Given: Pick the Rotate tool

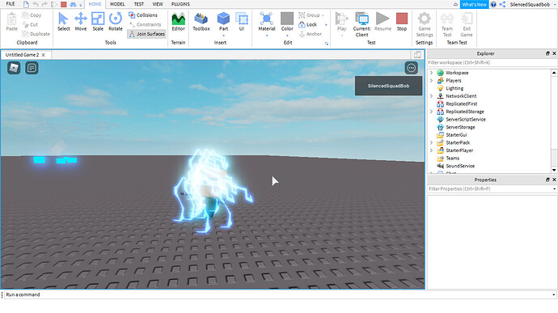Looking at the screenshot, I should coord(116,22).
